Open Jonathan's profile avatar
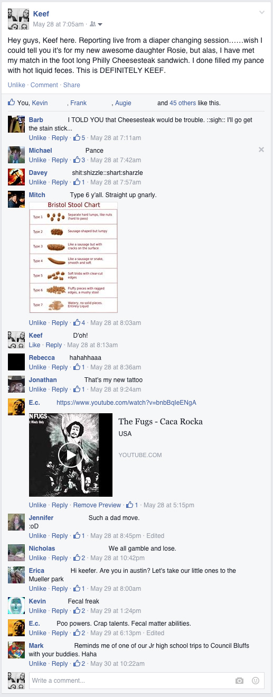Screen dimensions: 273x697 [x=17, y=384]
